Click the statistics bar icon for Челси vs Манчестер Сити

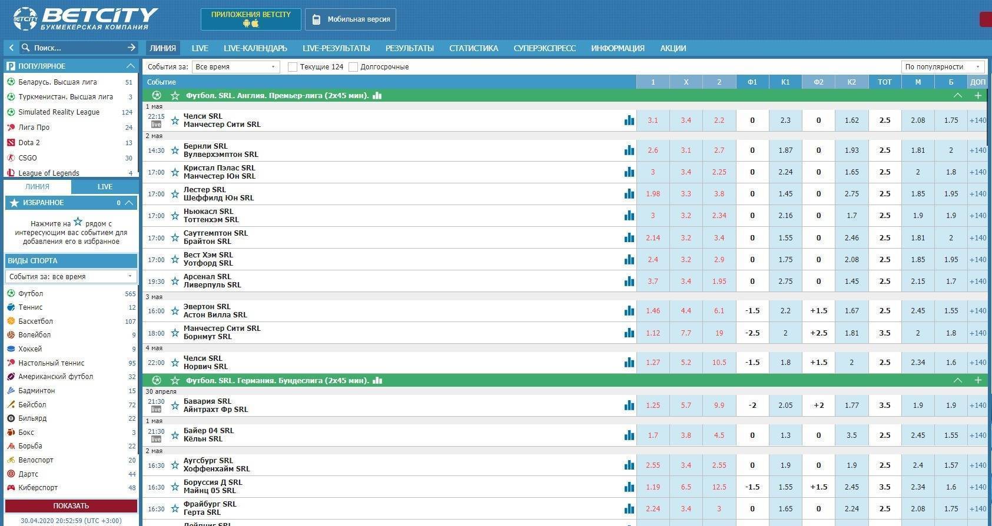(629, 120)
